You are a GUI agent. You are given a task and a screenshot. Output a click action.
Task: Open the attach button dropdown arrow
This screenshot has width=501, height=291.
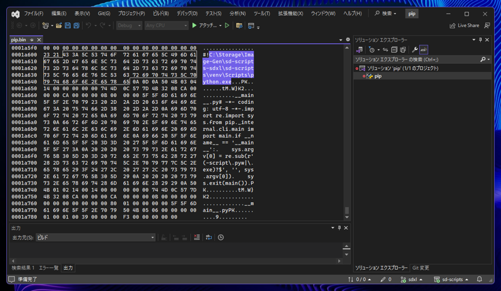(x=220, y=26)
